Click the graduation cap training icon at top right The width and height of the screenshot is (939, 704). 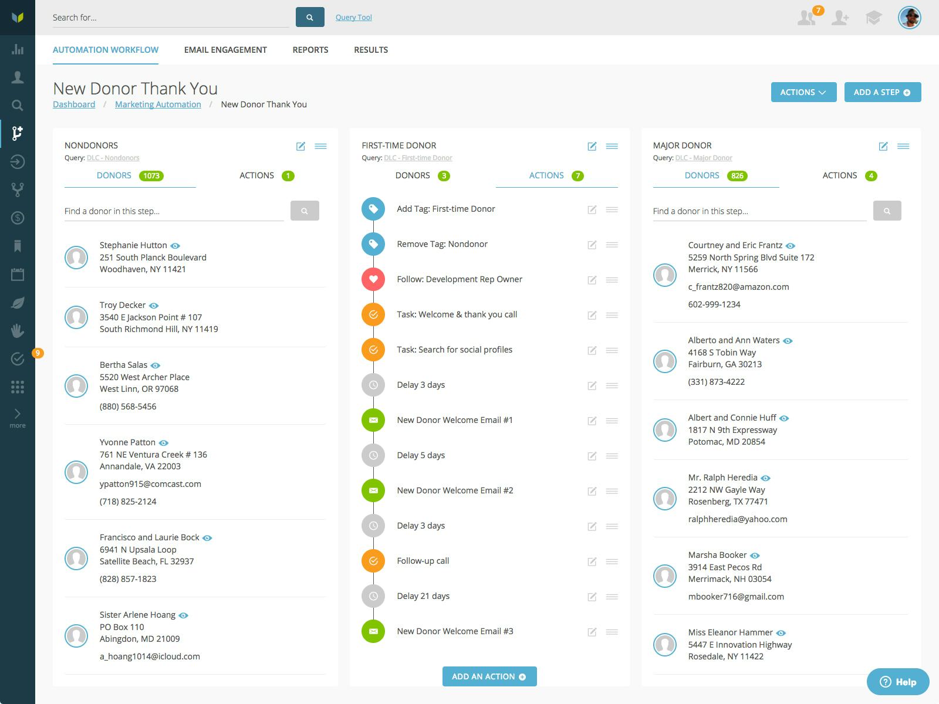click(874, 18)
